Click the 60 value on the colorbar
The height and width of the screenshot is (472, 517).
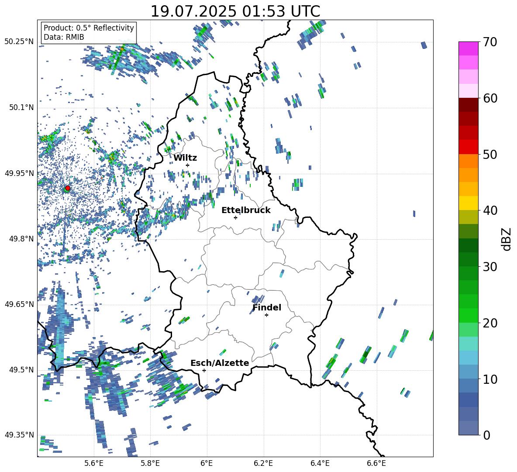[490, 98]
